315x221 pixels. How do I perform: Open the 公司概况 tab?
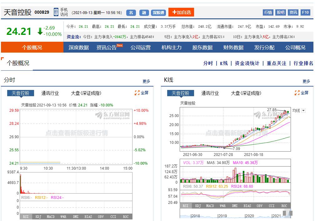pos(295,47)
